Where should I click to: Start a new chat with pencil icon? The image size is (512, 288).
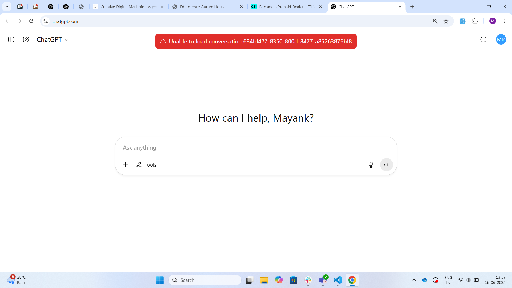point(26,39)
